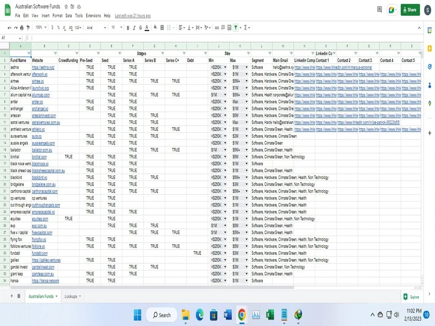This screenshot has height=326, width=435.
Task: Click the green Share button
Action: [410, 10]
